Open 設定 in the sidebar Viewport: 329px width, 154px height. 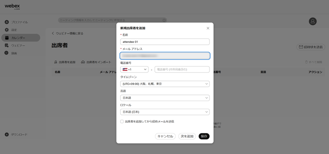[x=14, y=30]
